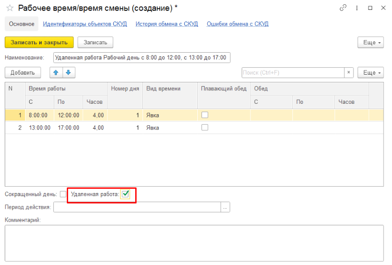The height and width of the screenshot is (265, 392).
Task: Open 'История обмена с СКУД' tab
Action: (167, 24)
